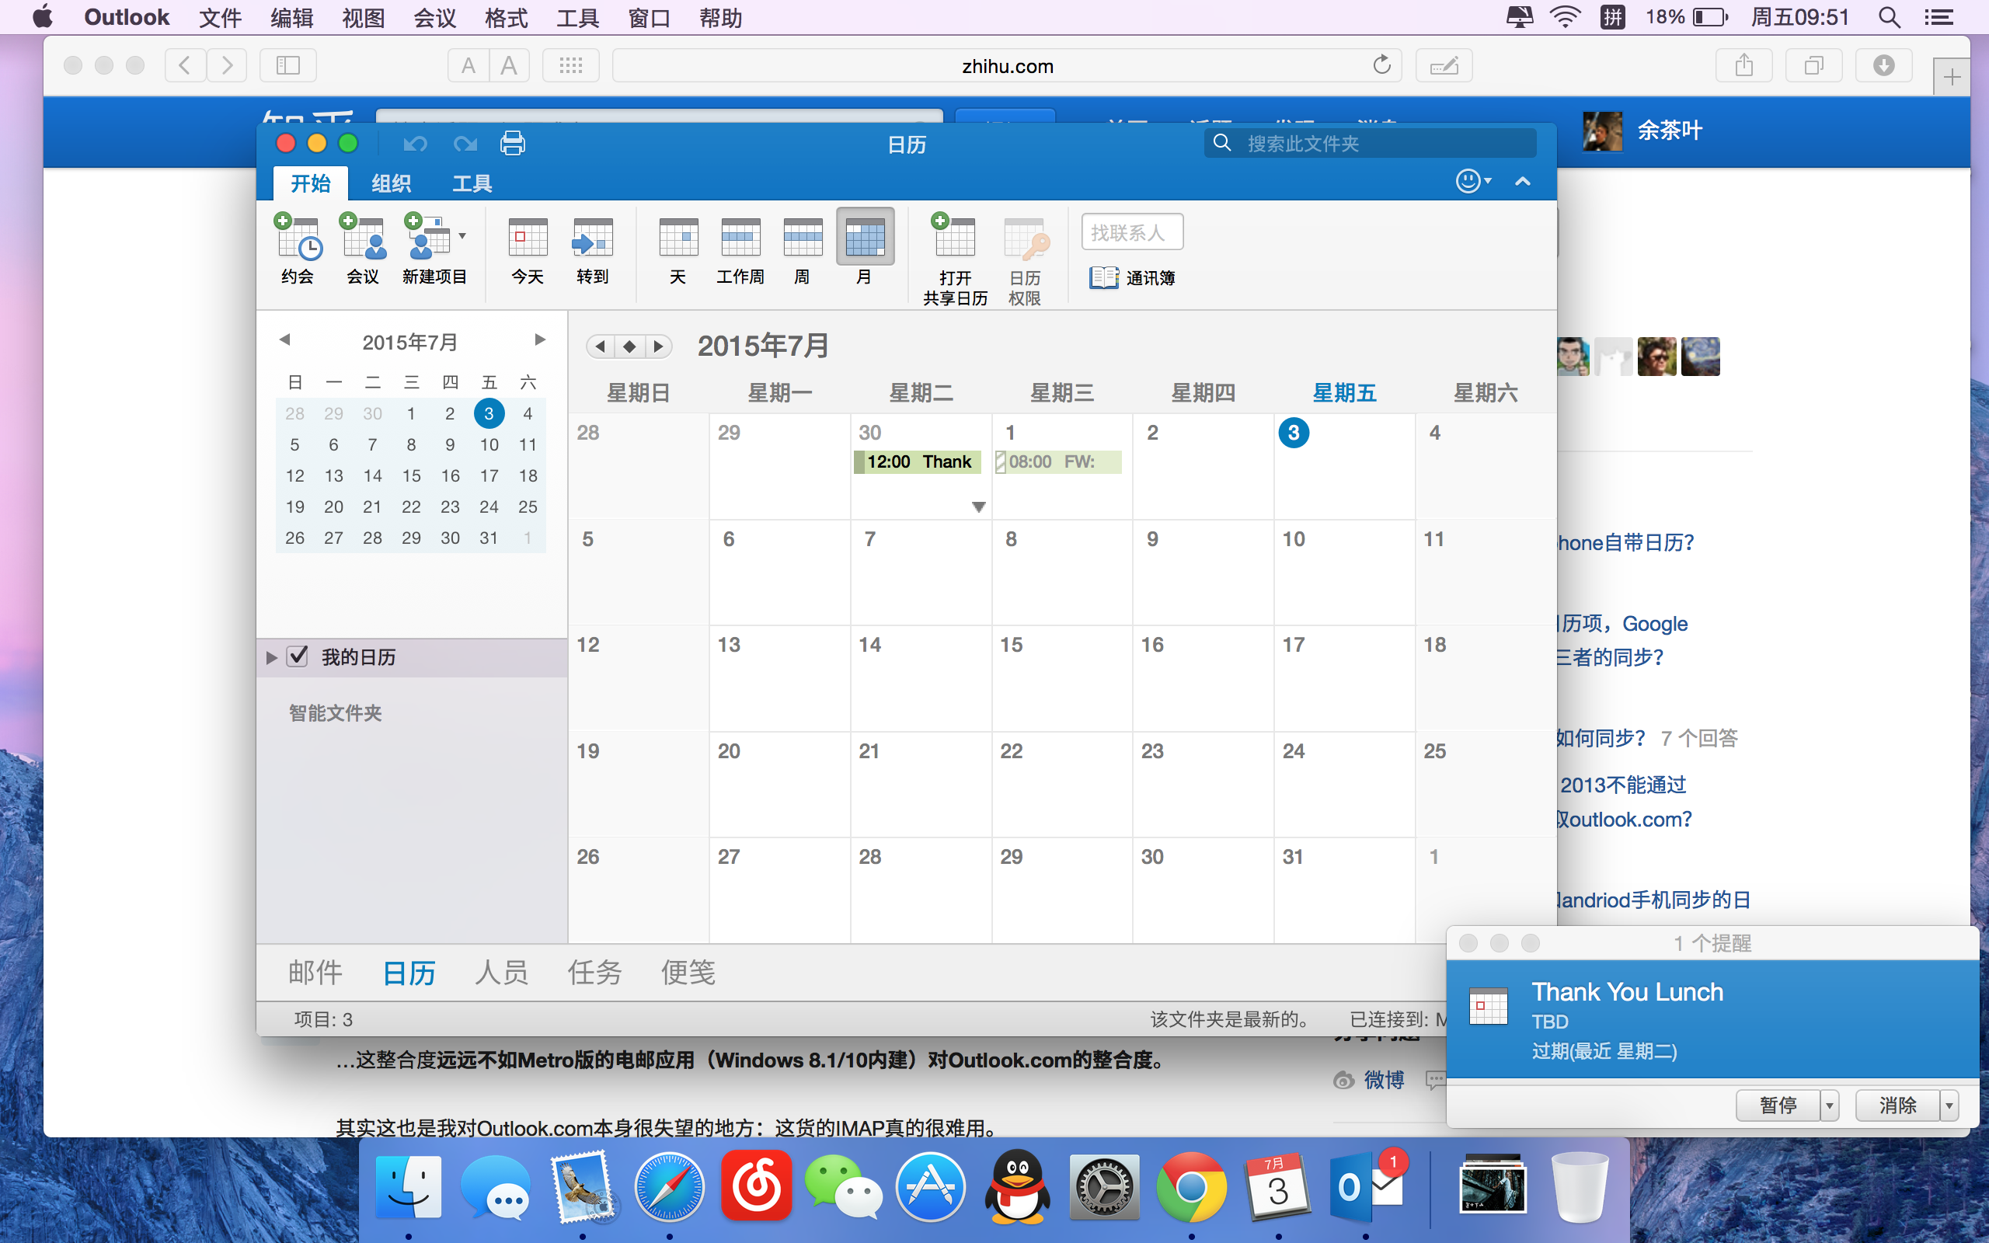
Task: Select the 月 month view
Action: pos(865,249)
